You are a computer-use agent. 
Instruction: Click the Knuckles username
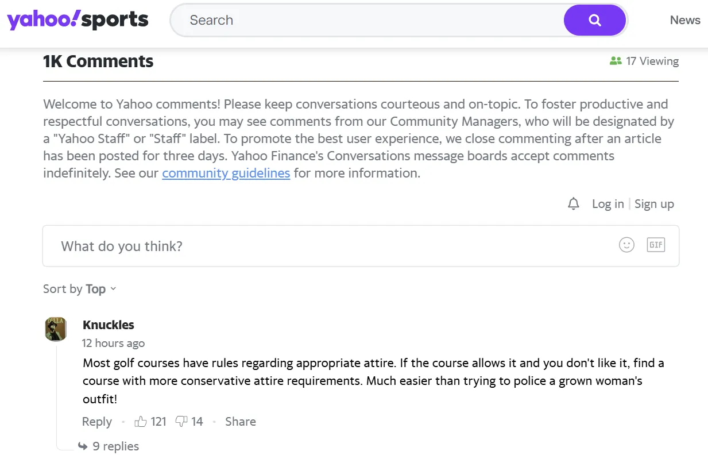pyautogui.click(x=108, y=325)
